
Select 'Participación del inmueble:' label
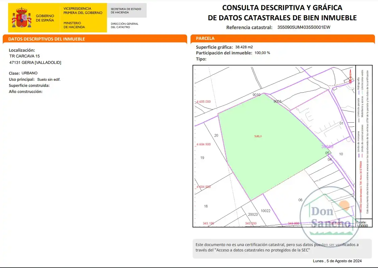point(224,53)
